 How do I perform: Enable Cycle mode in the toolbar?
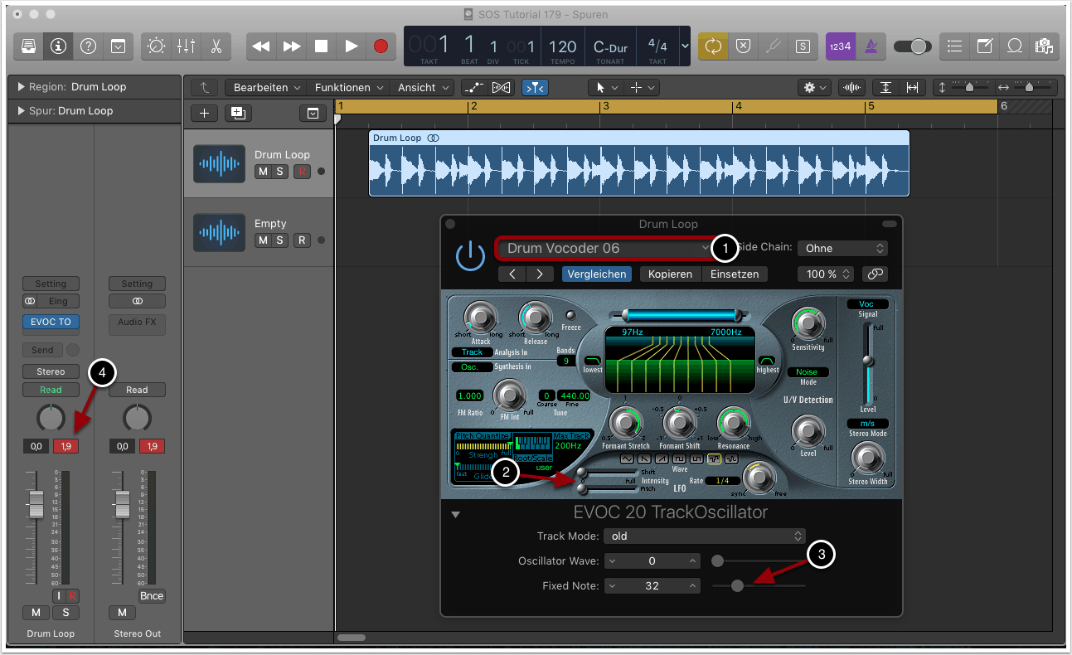click(712, 46)
